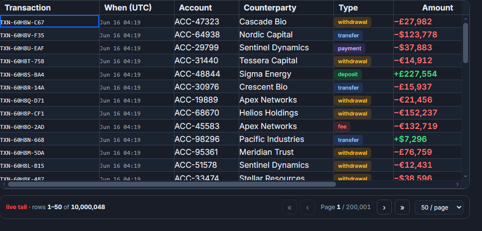Select cell TXN-60H8Q-D71
The image size is (482, 231).
(49, 100)
